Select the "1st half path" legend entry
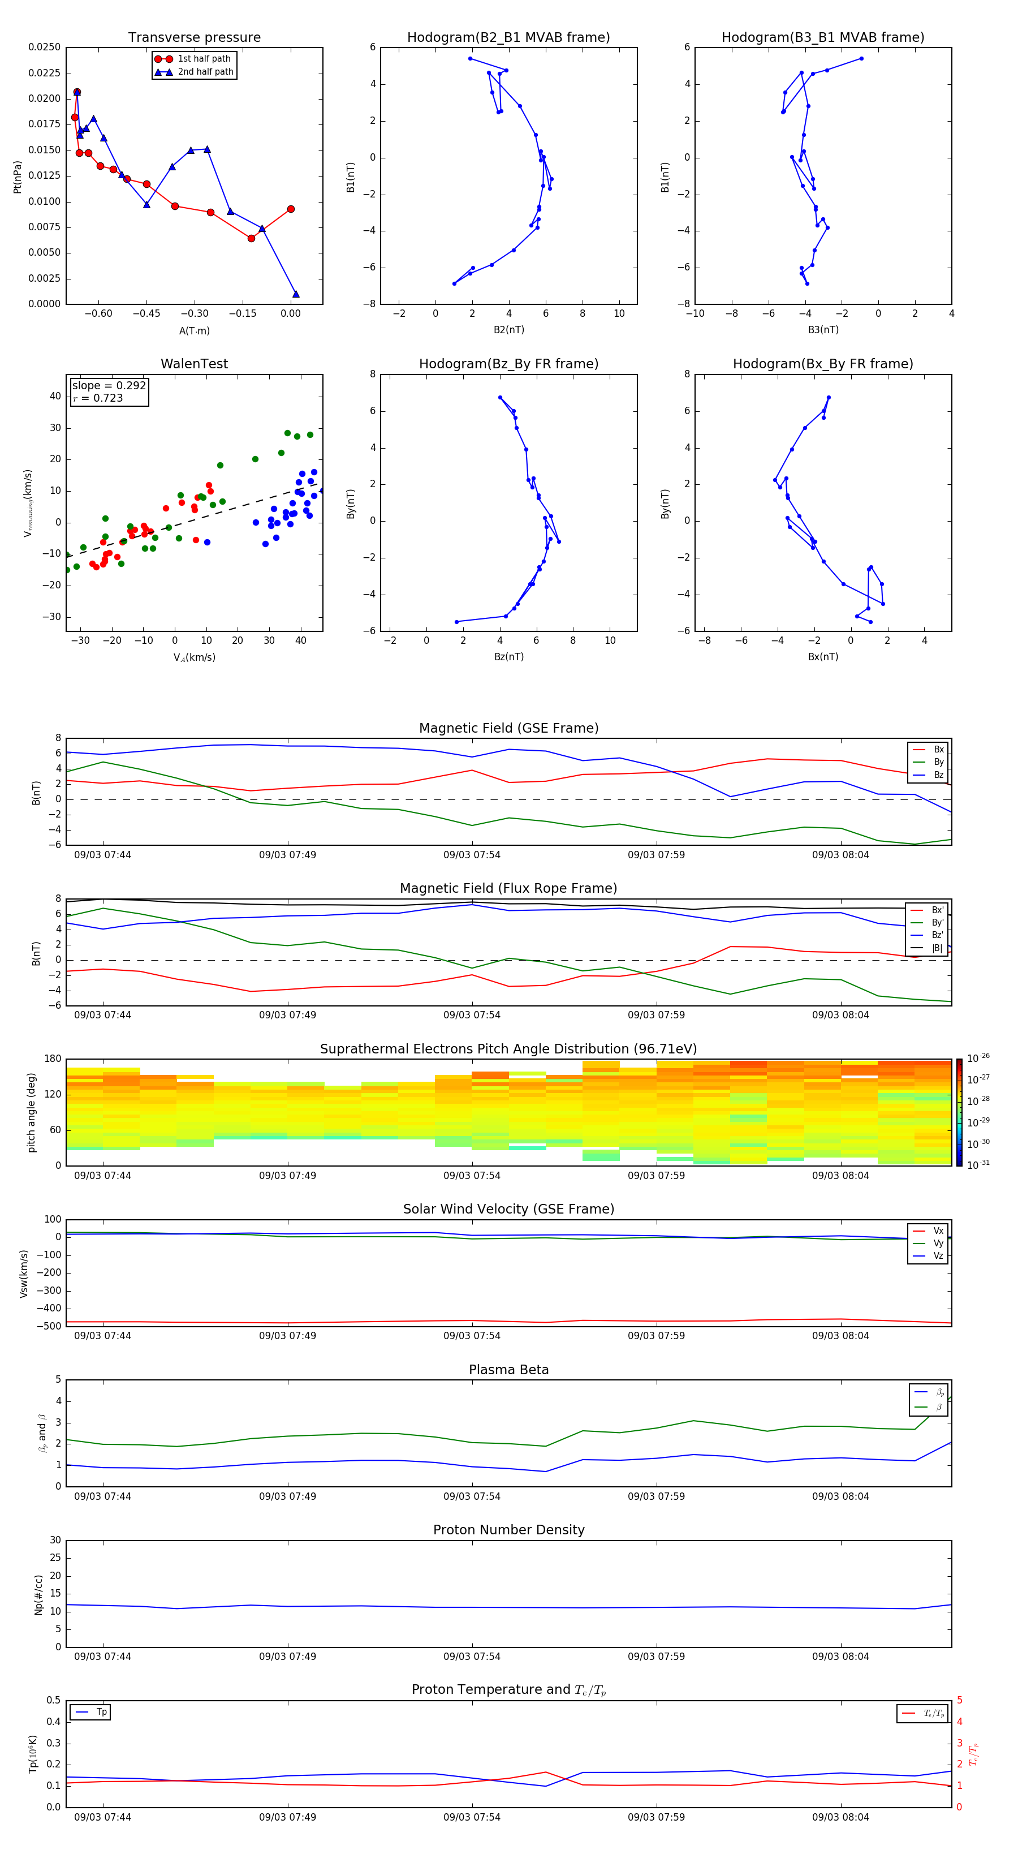The height and width of the screenshot is (1867, 1018). (193, 59)
